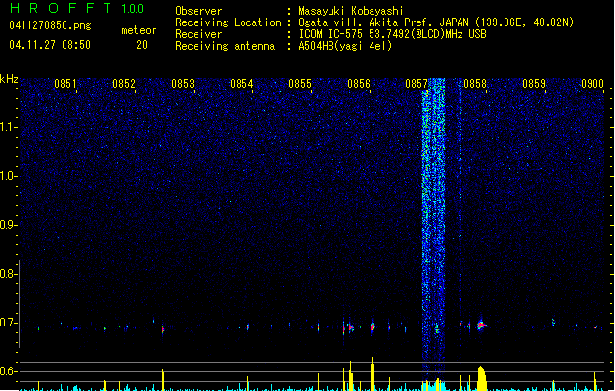
Task: Click the Receiver label
Action: 198,34
